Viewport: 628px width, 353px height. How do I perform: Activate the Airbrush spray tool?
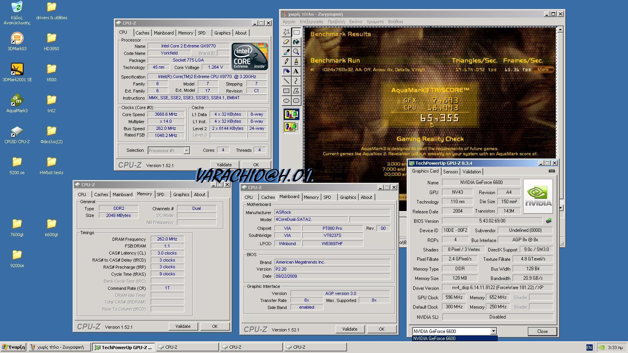[287, 71]
